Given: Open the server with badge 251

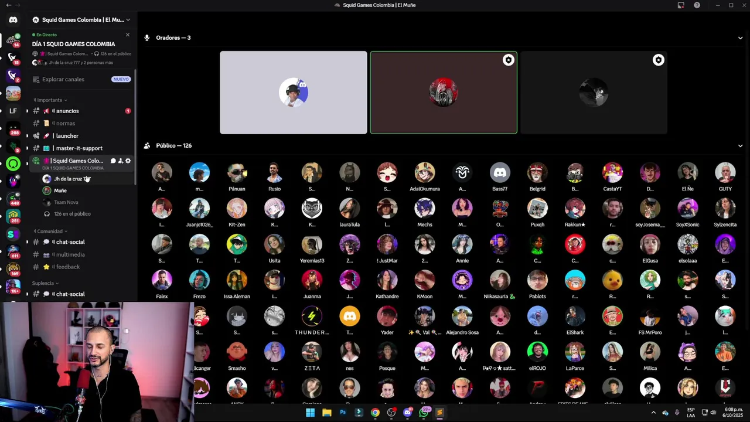Looking at the screenshot, I should tap(13, 217).
